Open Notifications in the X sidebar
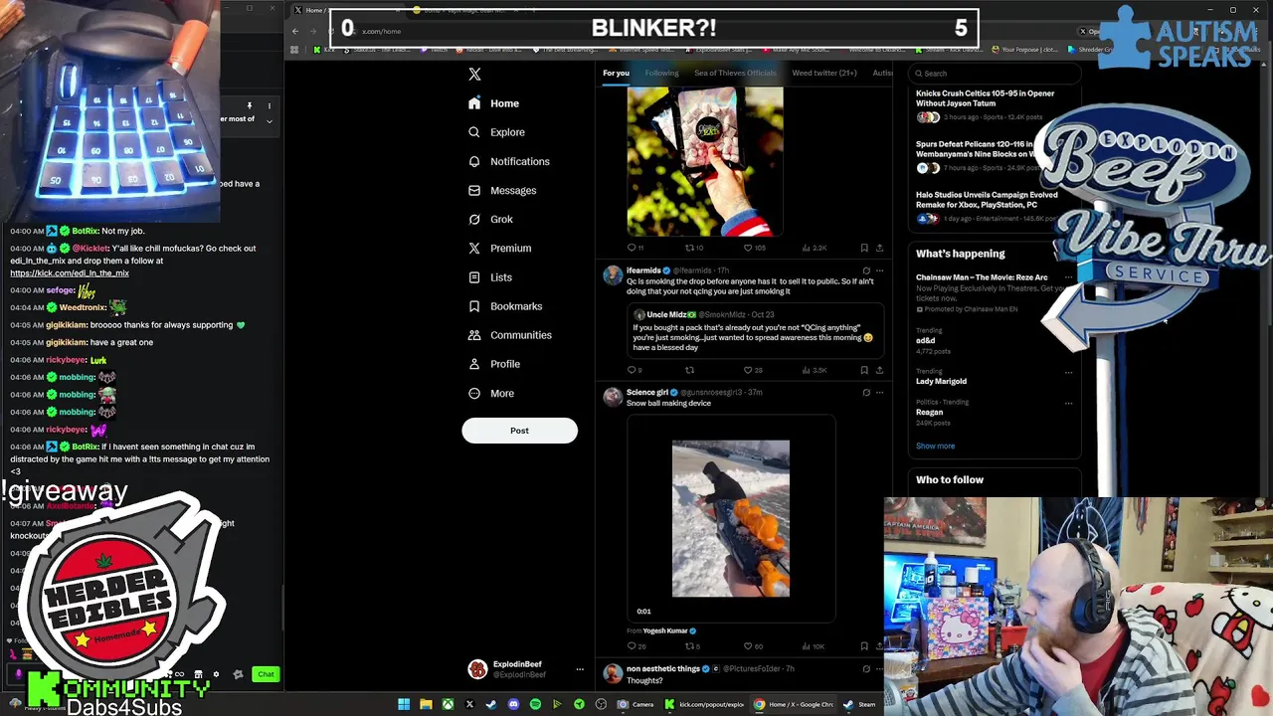Viewport: 1273px width, 716px height. (509, 161)
